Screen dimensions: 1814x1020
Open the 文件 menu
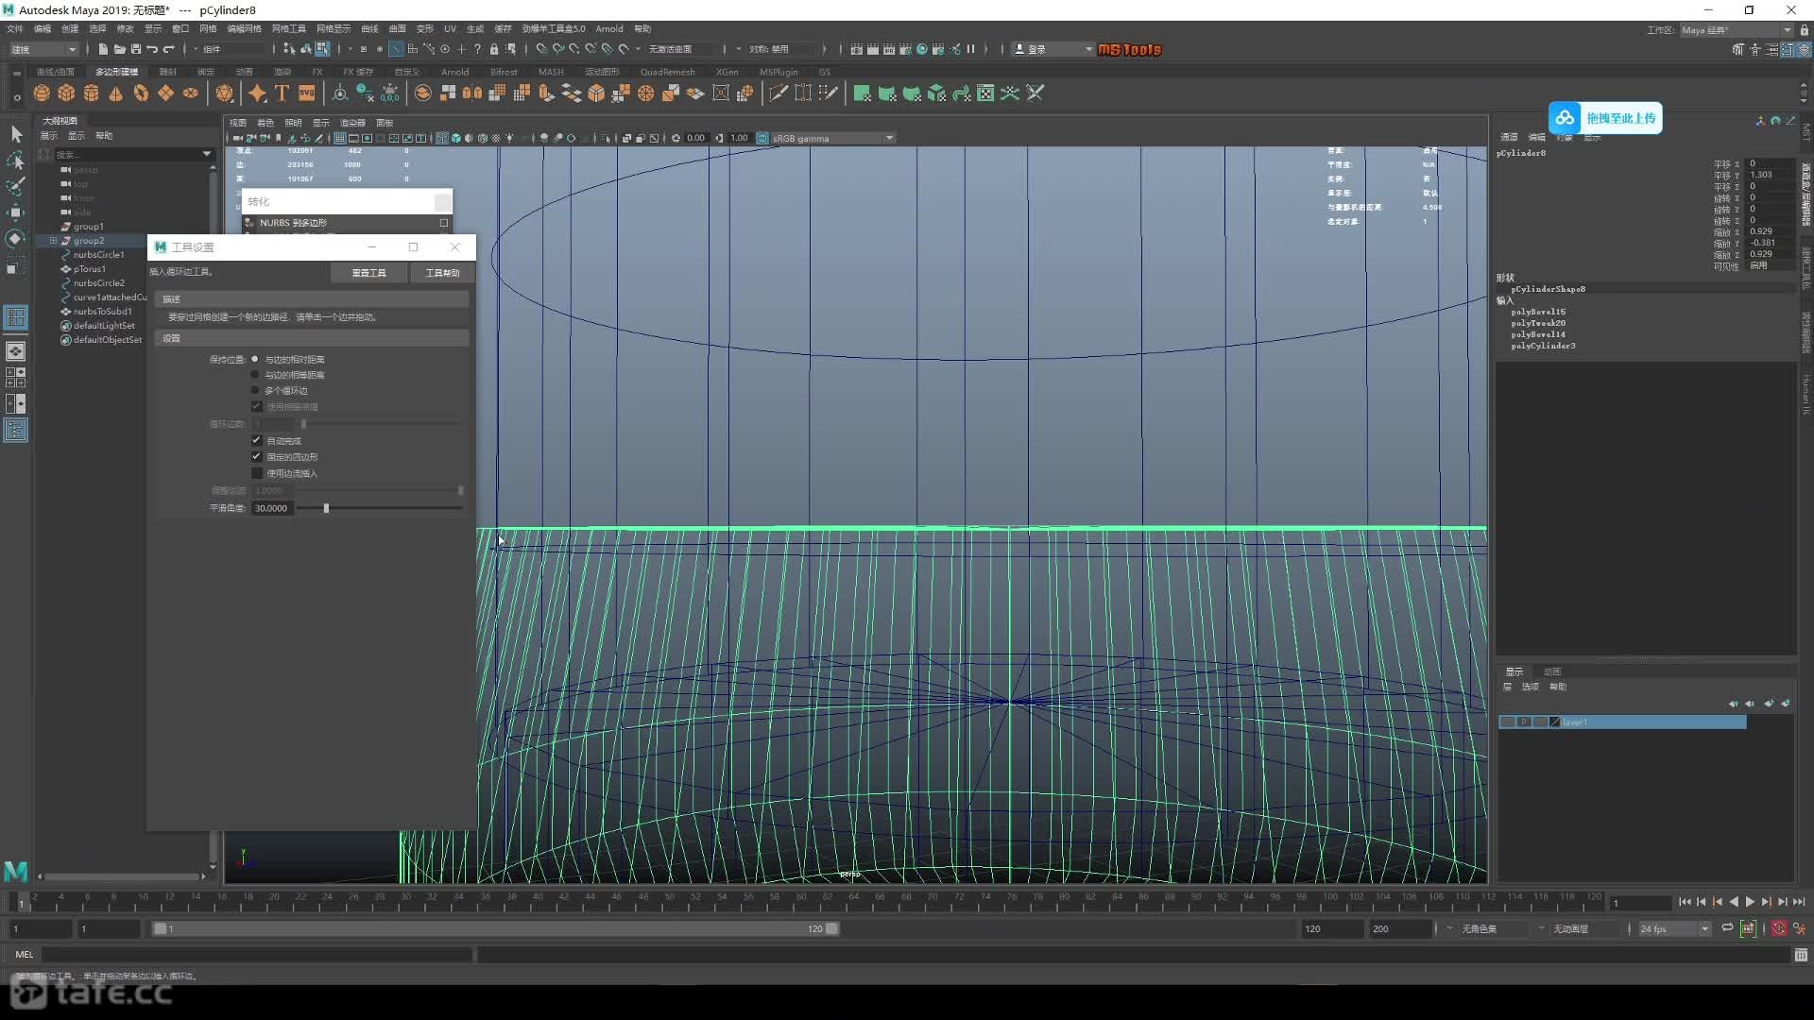(15, 29)
